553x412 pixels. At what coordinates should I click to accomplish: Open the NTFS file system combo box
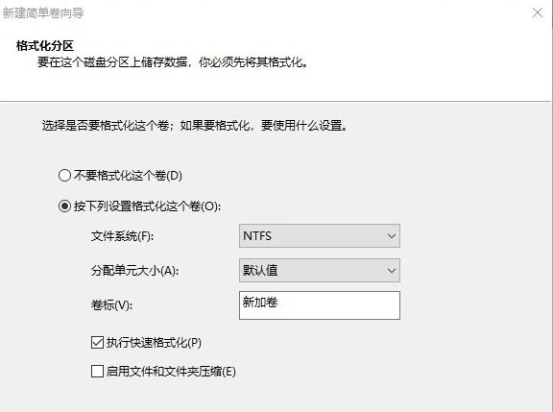coord(320,235)
